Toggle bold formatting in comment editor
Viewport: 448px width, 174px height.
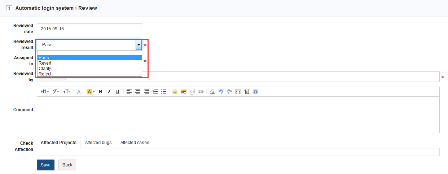point(100,92)
